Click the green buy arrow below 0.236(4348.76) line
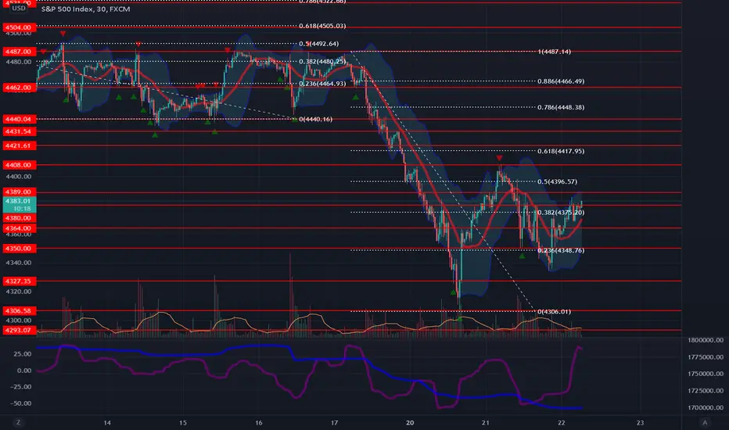This screenshot has height=430, width=729. coord(522,256)
